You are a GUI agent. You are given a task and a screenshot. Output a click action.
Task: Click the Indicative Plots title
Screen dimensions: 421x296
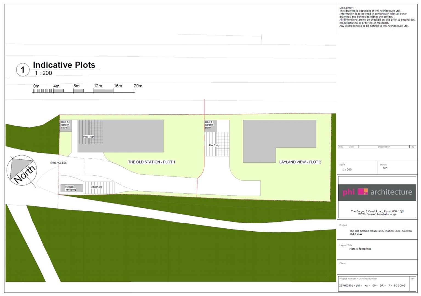point(64,65)
